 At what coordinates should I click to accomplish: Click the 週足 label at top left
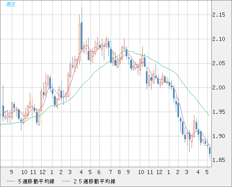11,4
